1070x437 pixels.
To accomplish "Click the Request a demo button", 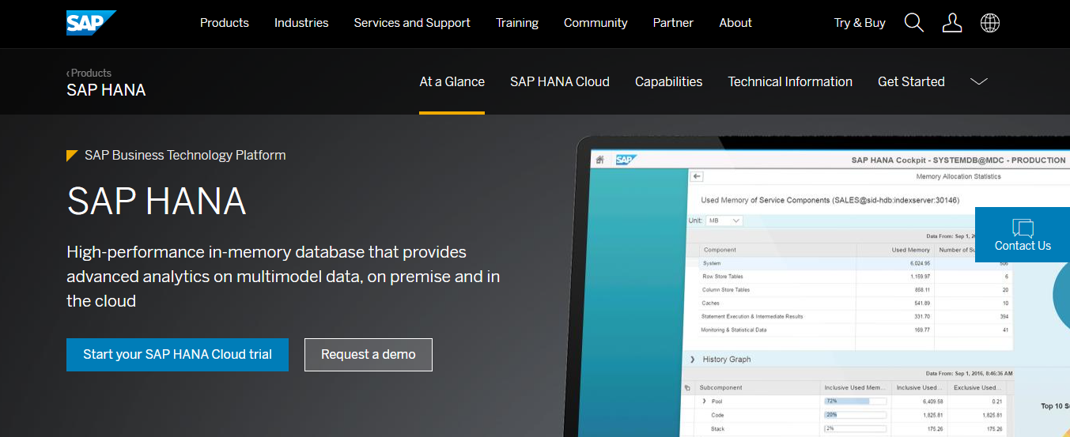I will click(368, 355).
